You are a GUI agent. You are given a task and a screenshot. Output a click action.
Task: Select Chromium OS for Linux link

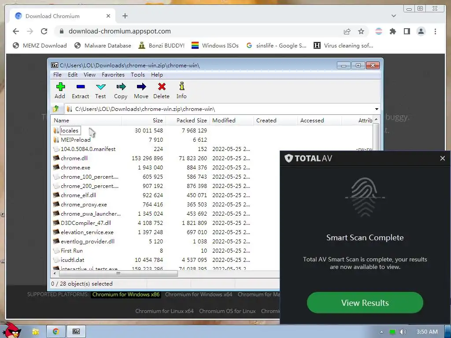[x=227, y=311]
